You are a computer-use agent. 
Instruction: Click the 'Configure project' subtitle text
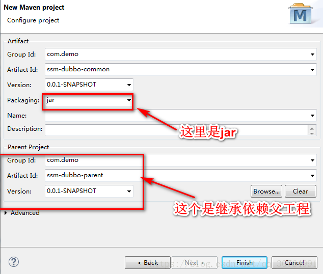click(33, 20)
